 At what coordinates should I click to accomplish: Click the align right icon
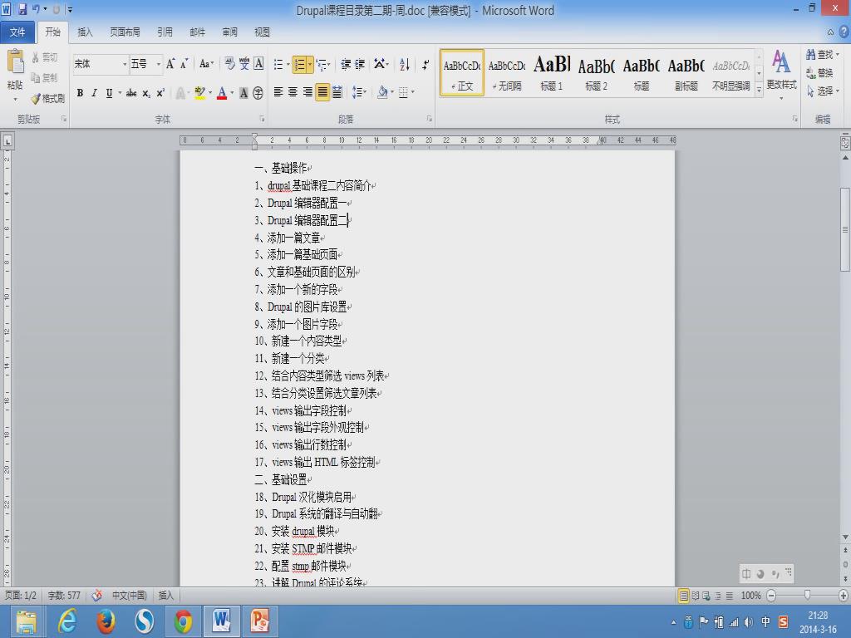pos(307,92)
